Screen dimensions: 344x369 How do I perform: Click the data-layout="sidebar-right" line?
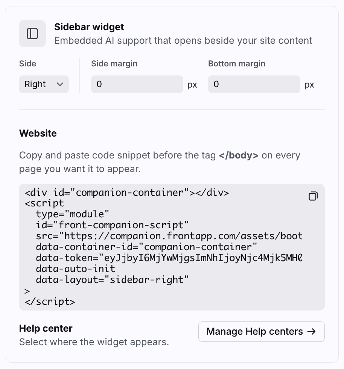112,280
